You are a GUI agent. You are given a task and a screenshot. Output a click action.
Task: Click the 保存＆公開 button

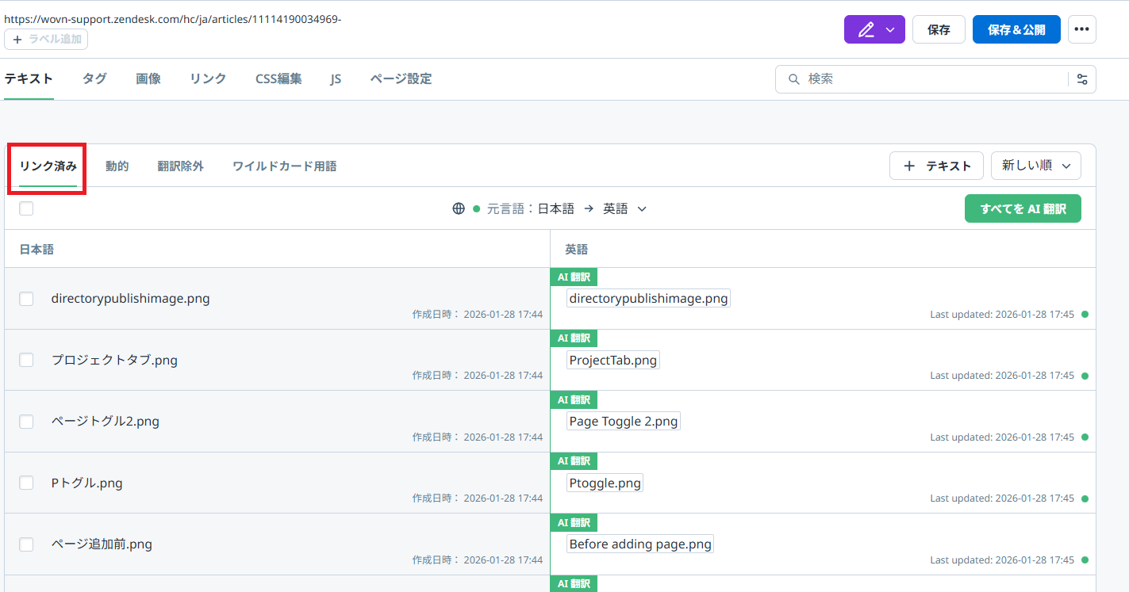[1016, 29]
